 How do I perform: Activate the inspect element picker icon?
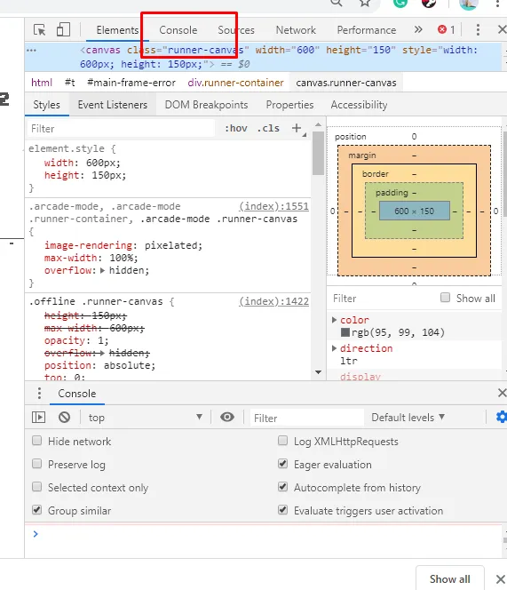(39, 29)
